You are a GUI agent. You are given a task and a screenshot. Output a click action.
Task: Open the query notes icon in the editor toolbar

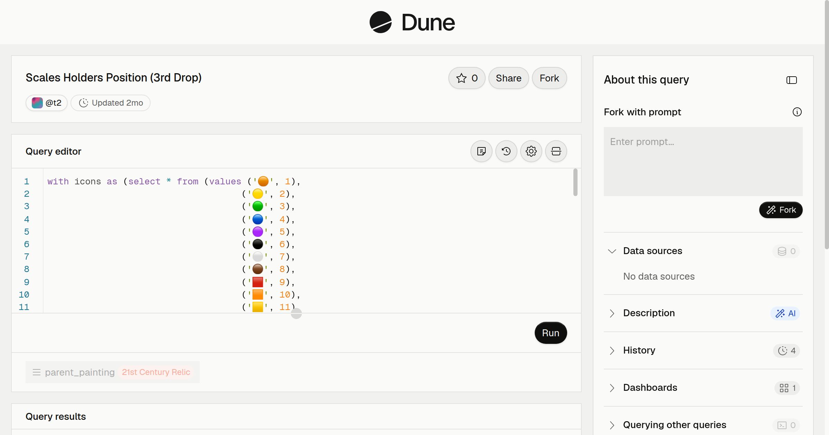pyautogui.click(x=482, y=151)
